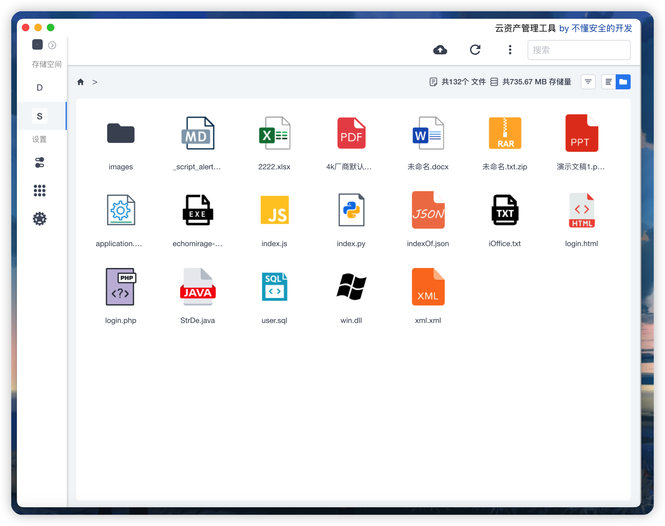Click the storage capacity server icon
The image size is (665, 526).
(494, 82)
